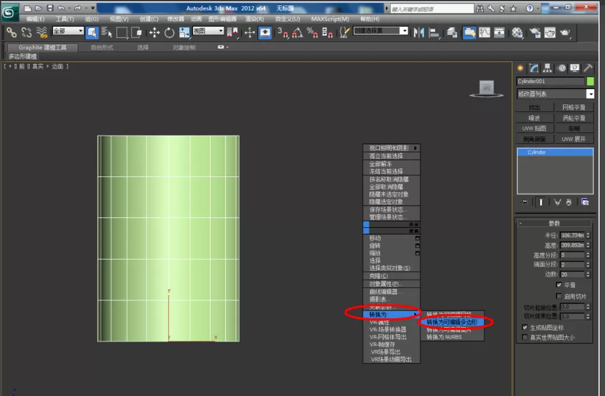Open the Utilities hammer panel icon
Viewport: 605px width, 396px height.
588,68
